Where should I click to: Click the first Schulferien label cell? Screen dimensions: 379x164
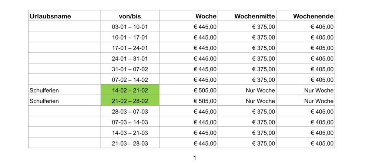(x=64, y=90)
